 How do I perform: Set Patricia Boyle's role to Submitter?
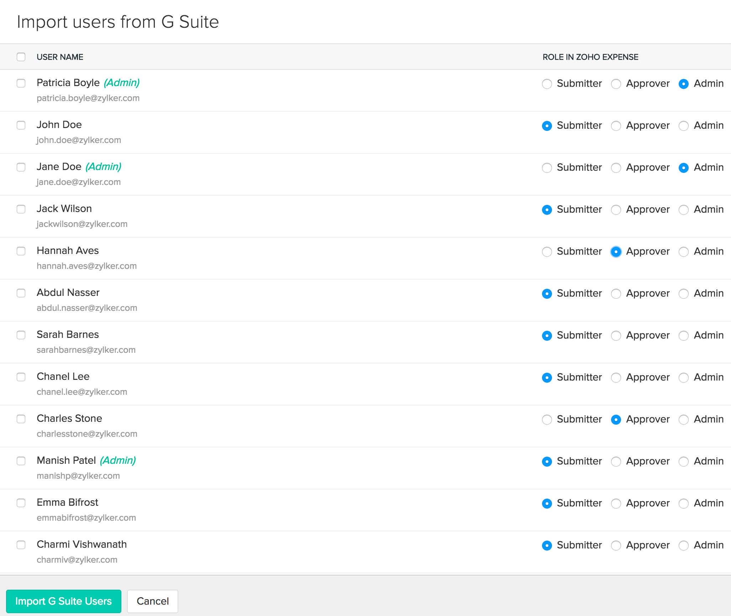point(547,84)
